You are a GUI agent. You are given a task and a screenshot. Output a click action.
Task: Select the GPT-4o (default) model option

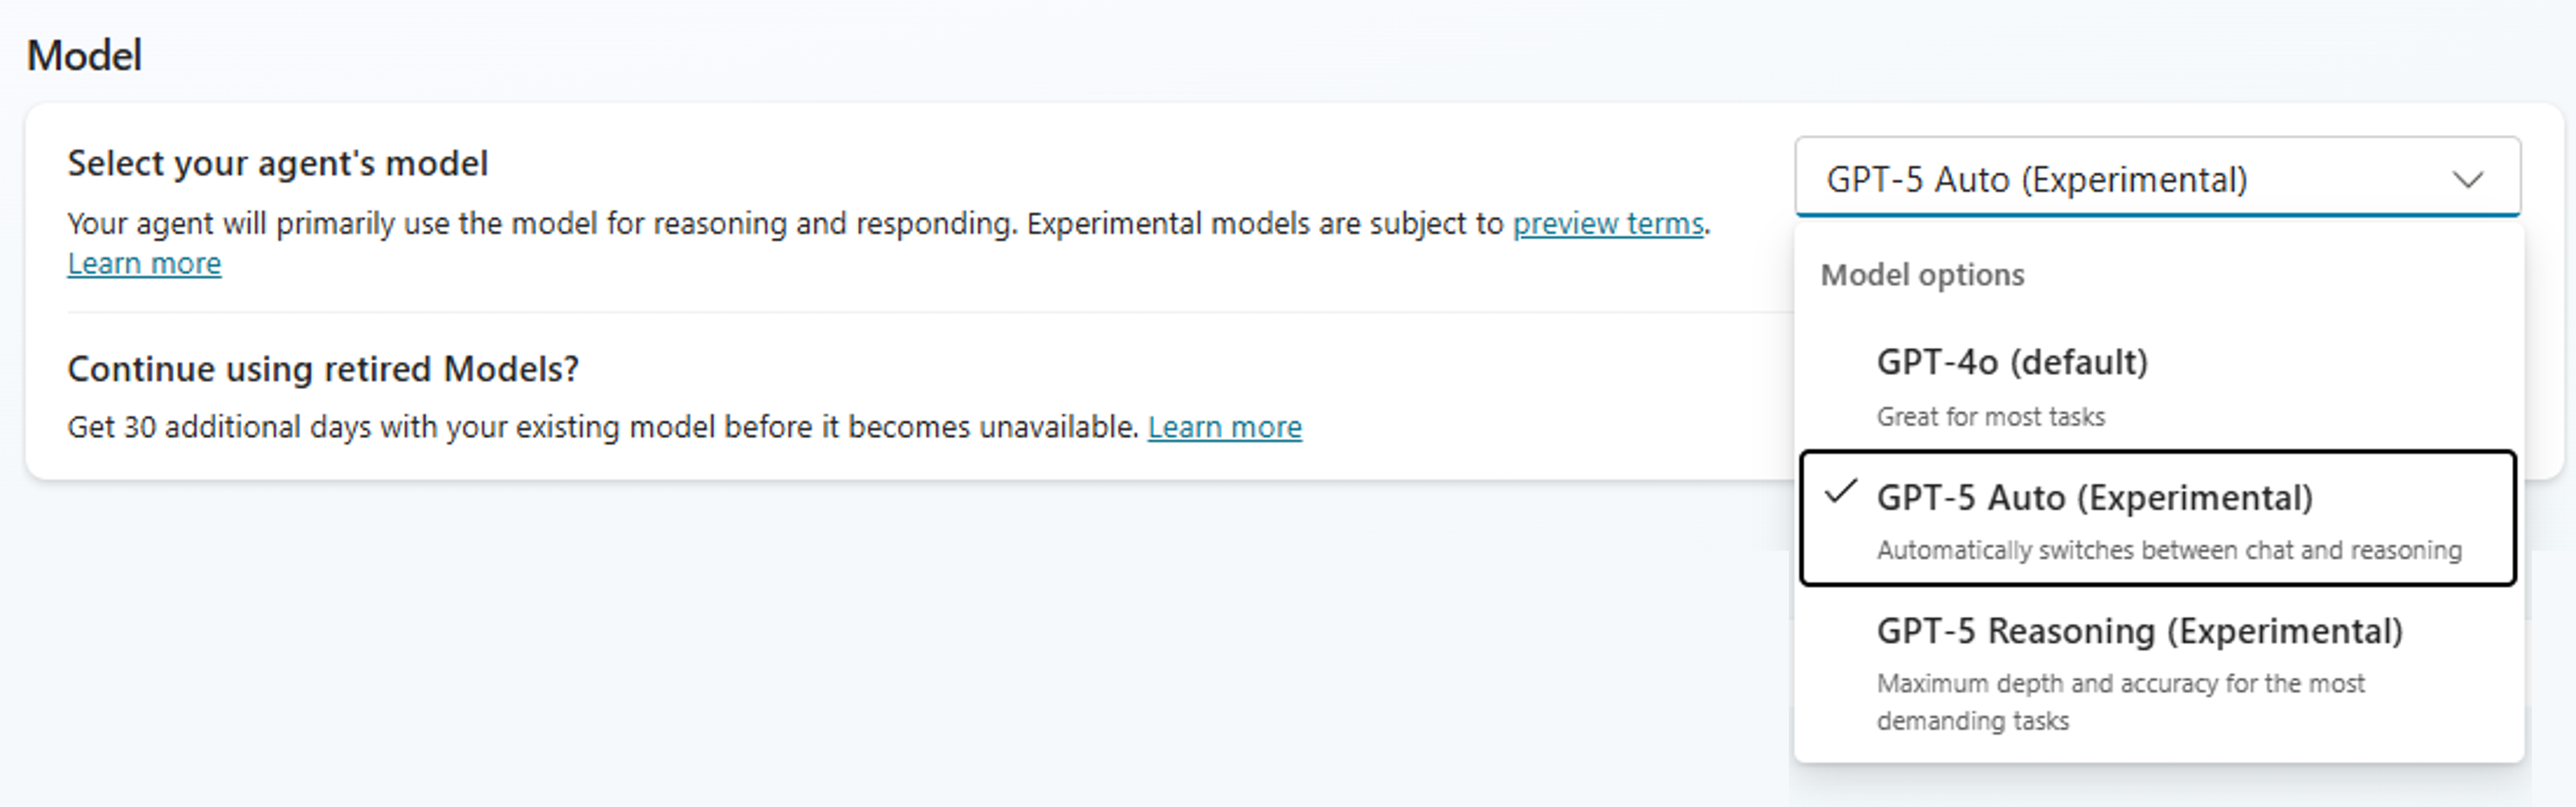2157,386
